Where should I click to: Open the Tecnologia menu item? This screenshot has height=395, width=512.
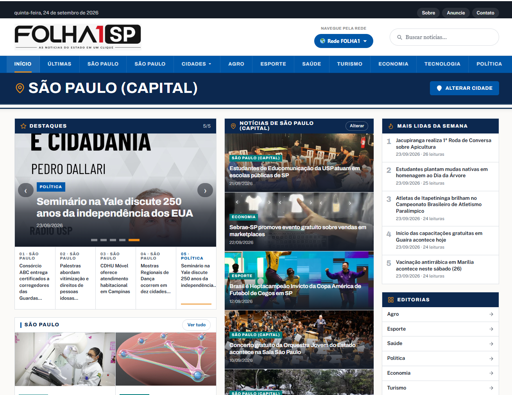point(442,64)
